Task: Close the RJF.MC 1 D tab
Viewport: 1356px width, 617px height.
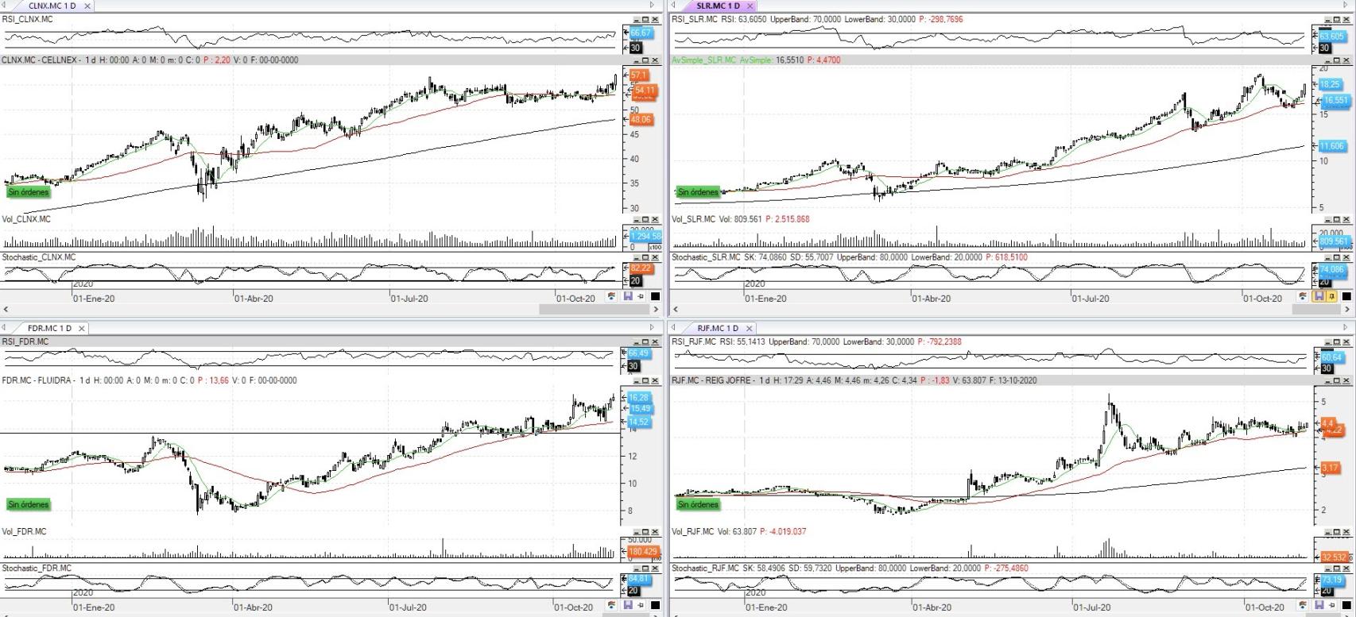Action: [750, 328]
